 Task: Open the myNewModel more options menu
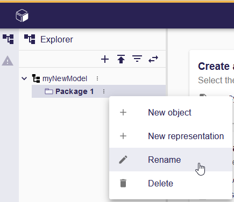(x=97, y=78)
